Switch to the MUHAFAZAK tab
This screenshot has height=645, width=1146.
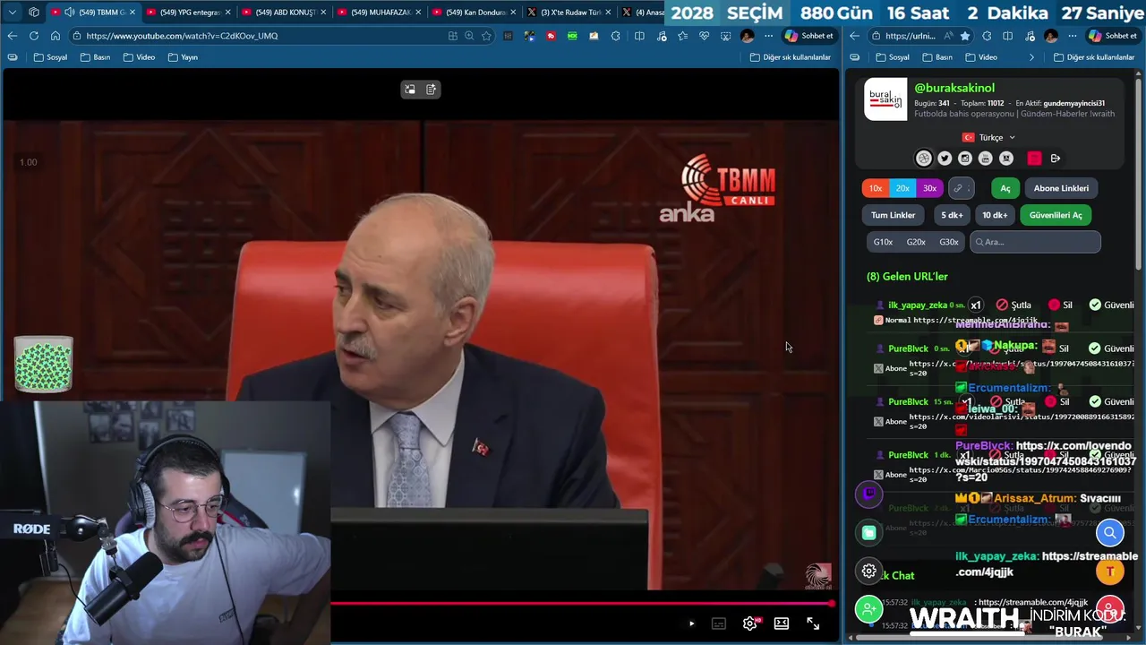pos(376,12)
